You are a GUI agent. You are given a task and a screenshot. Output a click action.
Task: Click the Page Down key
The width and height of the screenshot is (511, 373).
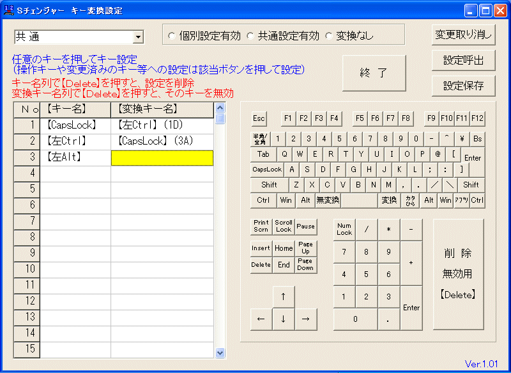point(306,265)
